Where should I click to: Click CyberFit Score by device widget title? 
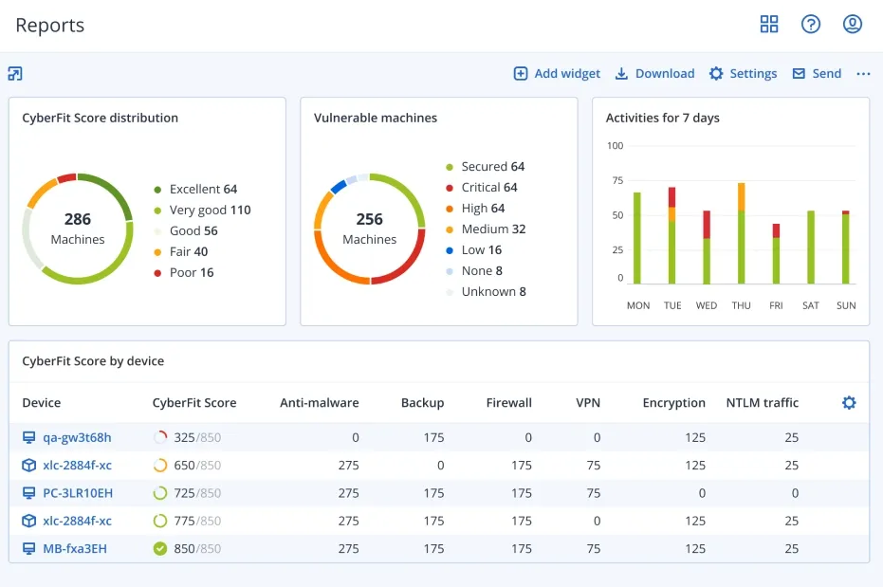[x=93, y=361]
